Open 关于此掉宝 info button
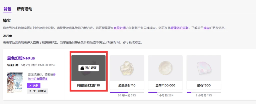 [x=37, y=91]
